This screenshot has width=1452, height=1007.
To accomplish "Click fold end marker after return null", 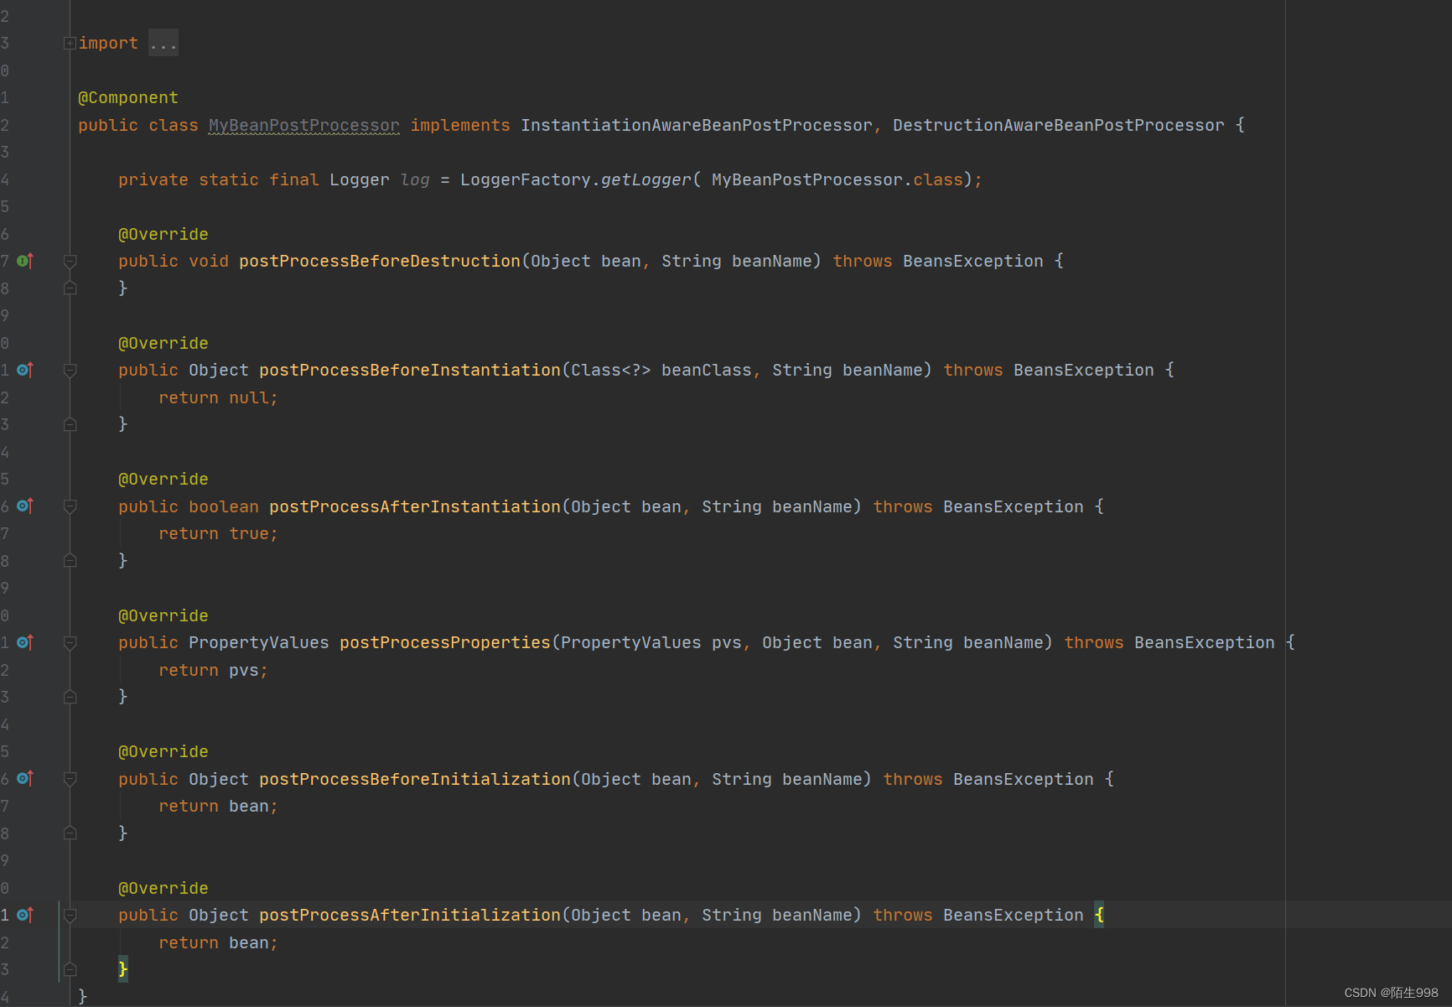I will click(70, 424).
